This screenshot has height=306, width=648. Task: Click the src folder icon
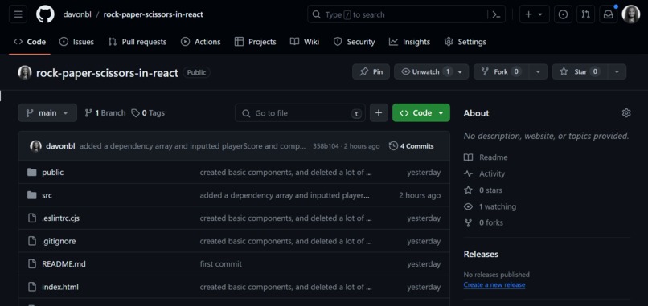click(32, 195)
